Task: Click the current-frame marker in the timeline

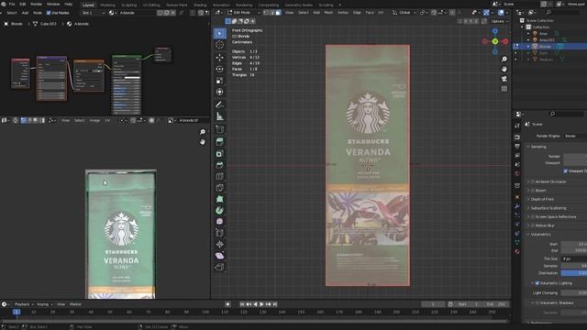Action: click(x=17, y=312)
